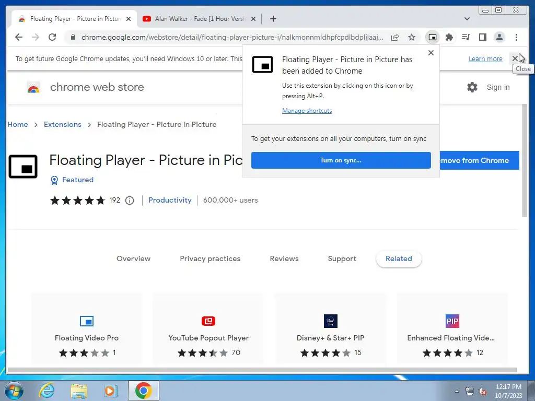This screenshot has width=535, height=401.
Task: Open the Chrome profile avatar
Action: [499, 37]
